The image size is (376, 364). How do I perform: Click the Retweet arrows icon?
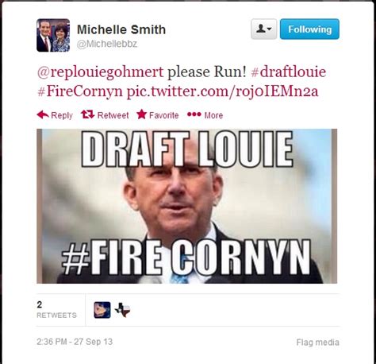pos(88,114)
